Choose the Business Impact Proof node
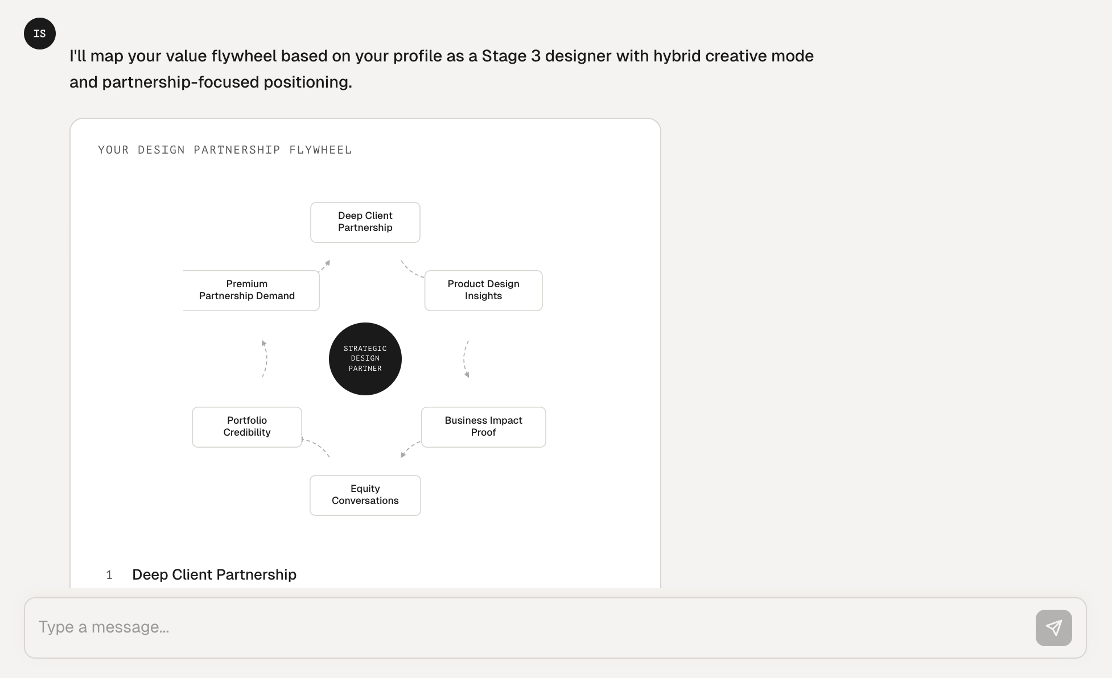This screenshot has width=1112, height=678. [483, 427]
